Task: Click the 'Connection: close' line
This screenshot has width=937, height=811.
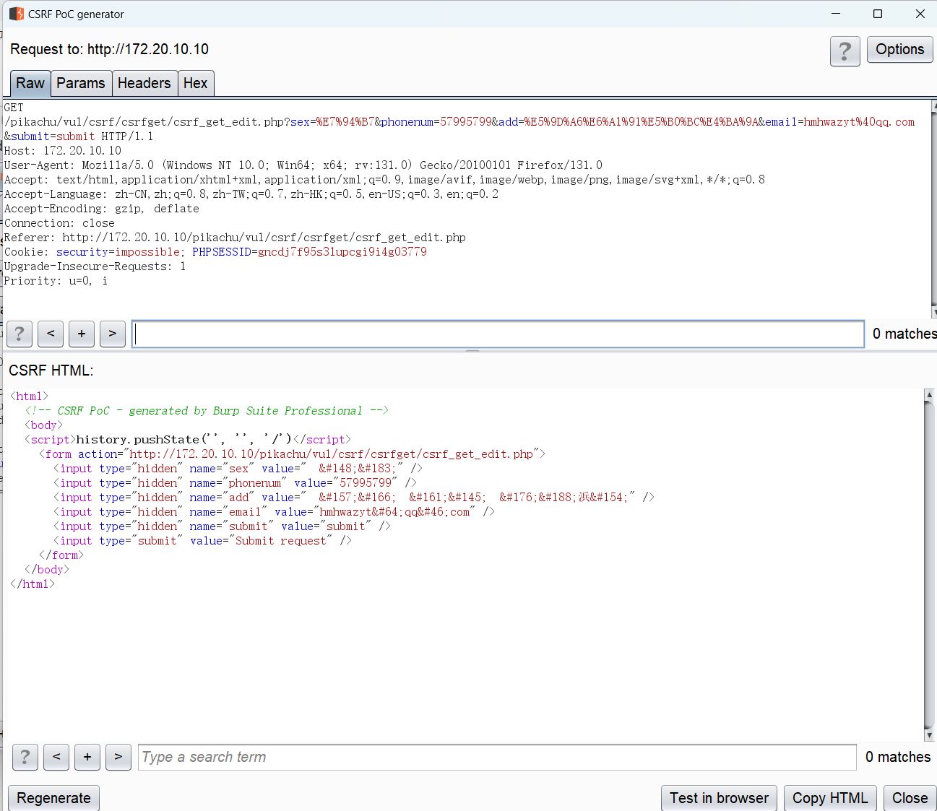Action: coord(59,223)
